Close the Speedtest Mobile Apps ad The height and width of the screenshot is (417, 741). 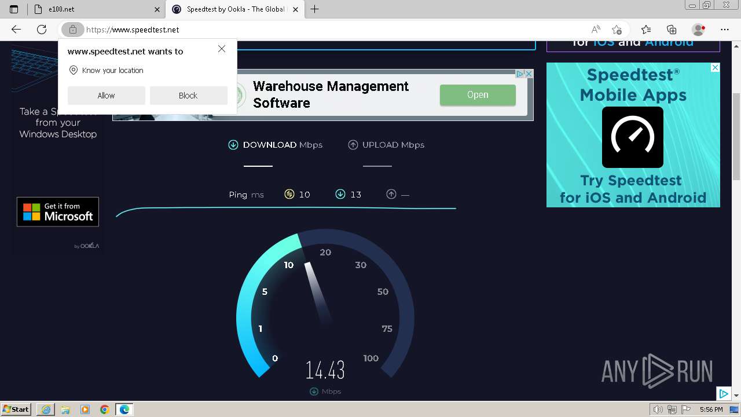[x=715, y=68]
